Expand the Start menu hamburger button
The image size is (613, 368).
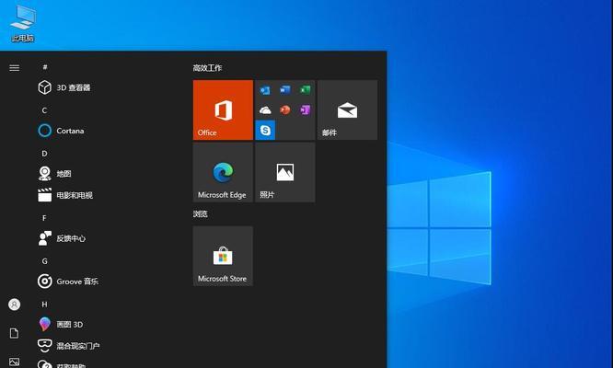click(x=15, y=68)
